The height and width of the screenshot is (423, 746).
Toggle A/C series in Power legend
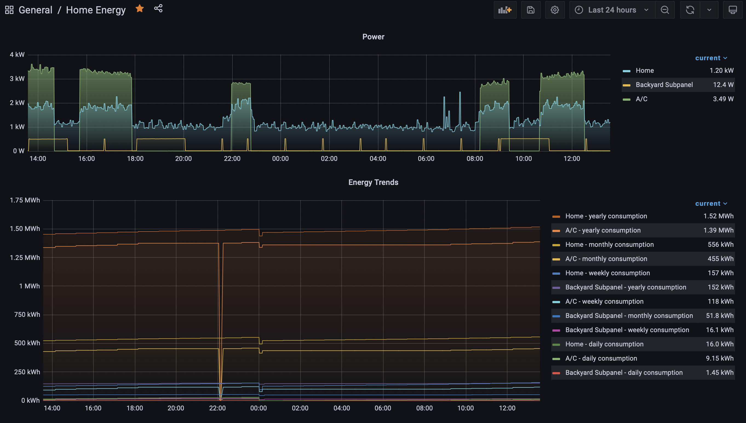coord(641,99)
